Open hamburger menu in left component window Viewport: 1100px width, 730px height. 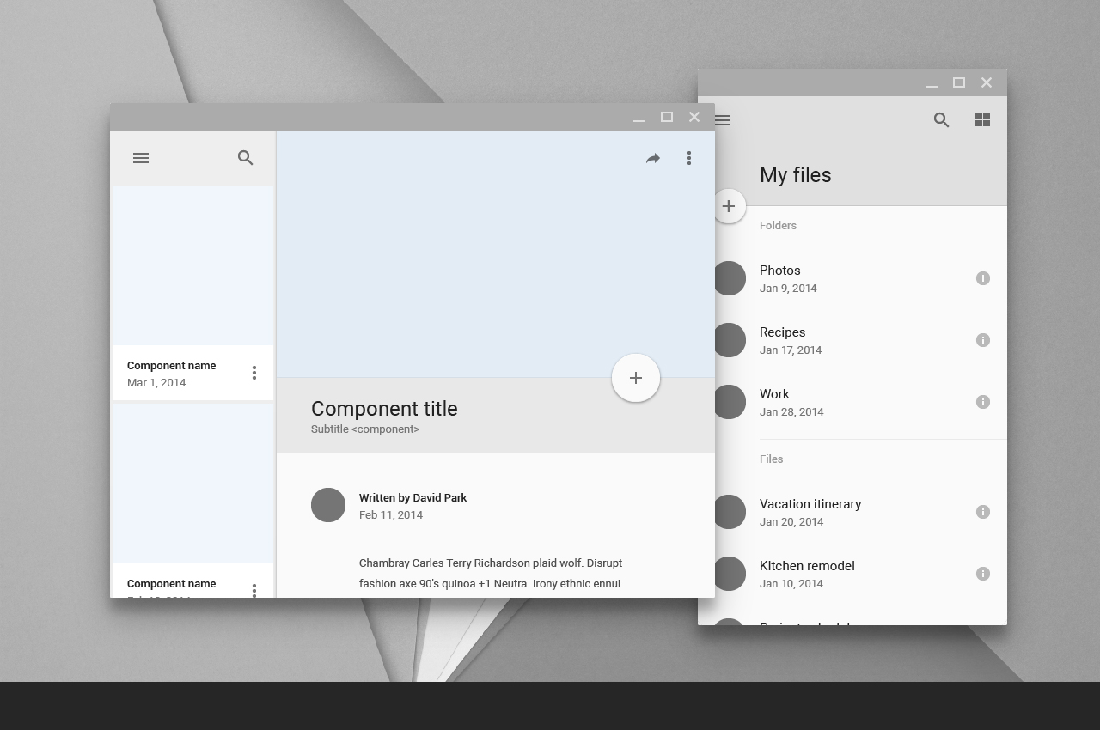pyautogui.click(x=141, y=158)
